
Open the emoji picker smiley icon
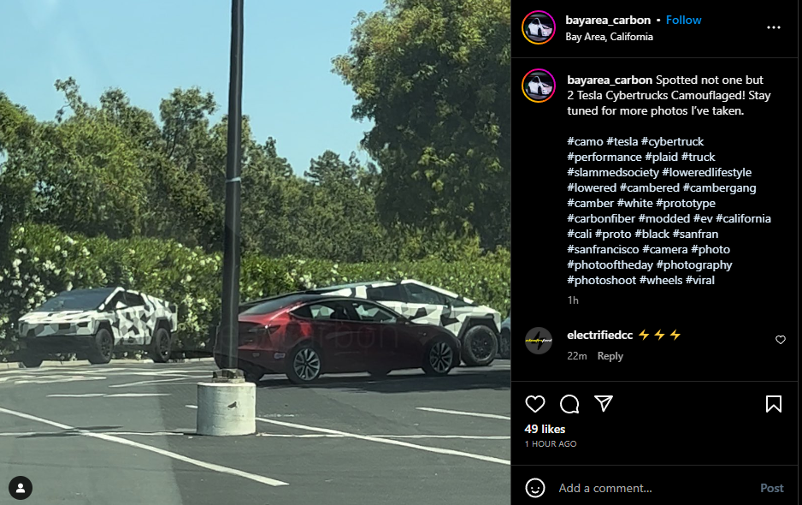pyautogui.click(x=535, y=488)
